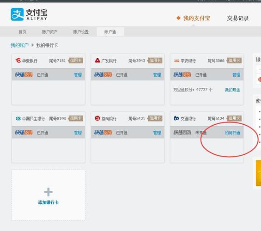Screen dimensions: 261x231
Task: Click the 交通银行 bank logo icon
Action: (x=176, y=118)
